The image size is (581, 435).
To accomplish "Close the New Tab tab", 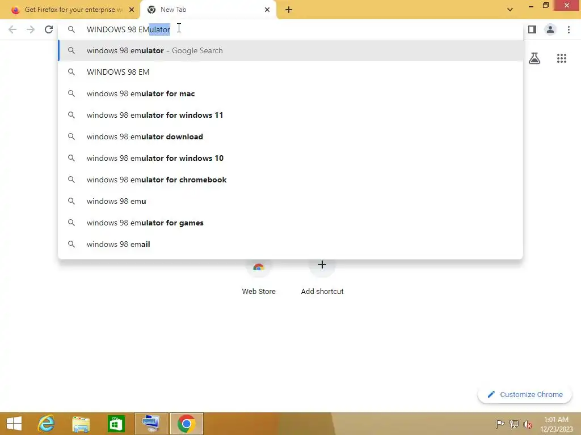I will click(x=267, y=10).
